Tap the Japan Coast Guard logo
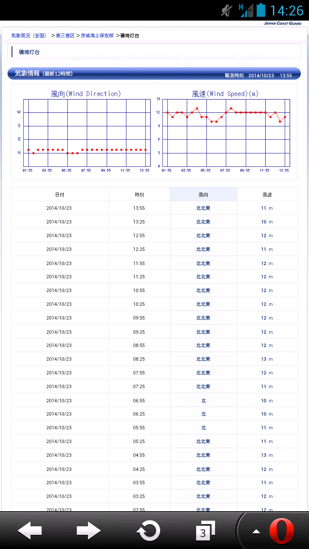The image size is (309, 549). [282, 24]
